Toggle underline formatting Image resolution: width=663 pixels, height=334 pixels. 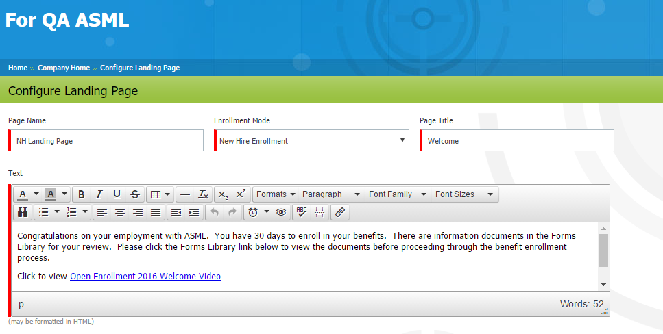coord(117,194)
